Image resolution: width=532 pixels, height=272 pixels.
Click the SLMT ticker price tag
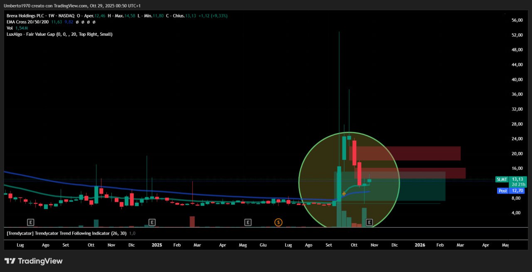(x=501, y=179)
